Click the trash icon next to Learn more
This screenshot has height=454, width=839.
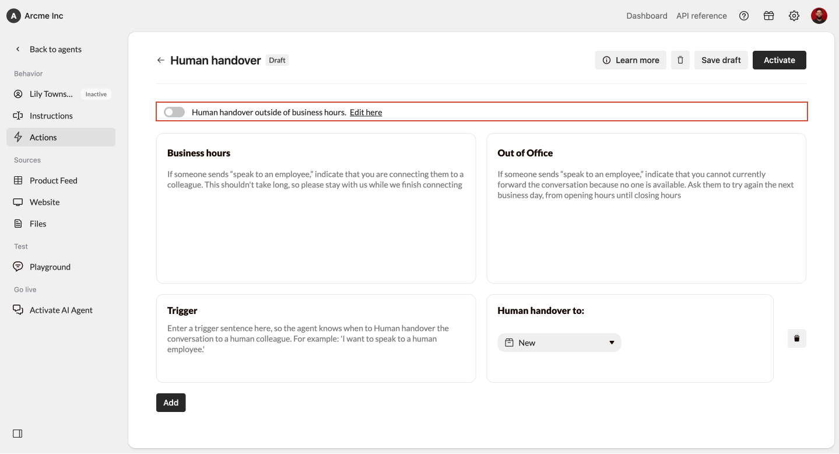pyautogui.click(x=680, y=60)
